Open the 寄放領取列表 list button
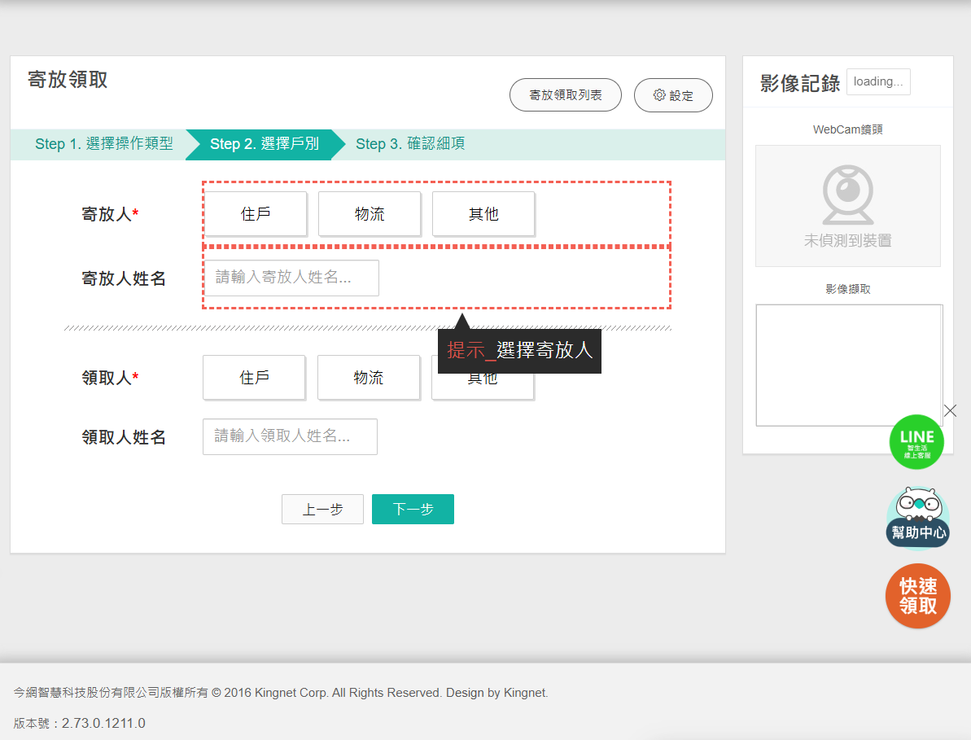This screenshot has height=740, width=971. 566,95
